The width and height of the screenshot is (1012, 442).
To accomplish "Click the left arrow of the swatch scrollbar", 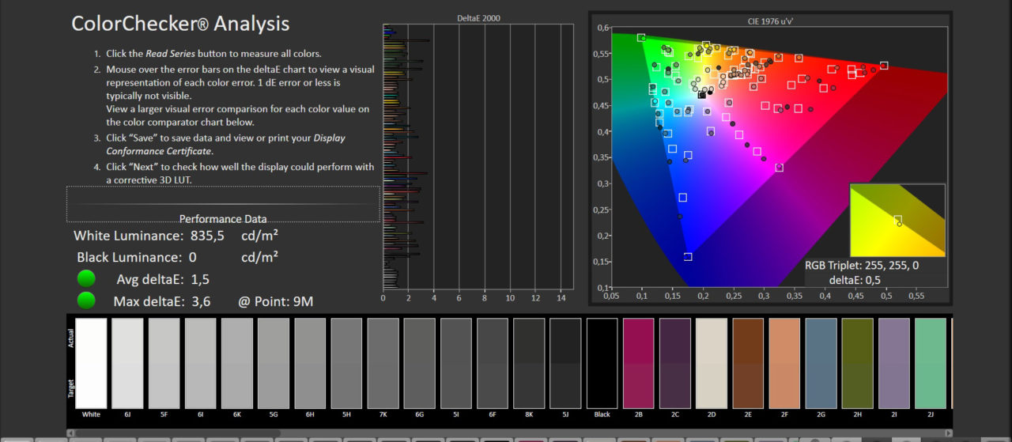I will pos(70,433).
